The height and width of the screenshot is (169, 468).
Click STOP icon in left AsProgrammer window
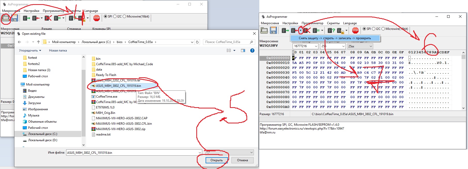(x=97, y=18)
